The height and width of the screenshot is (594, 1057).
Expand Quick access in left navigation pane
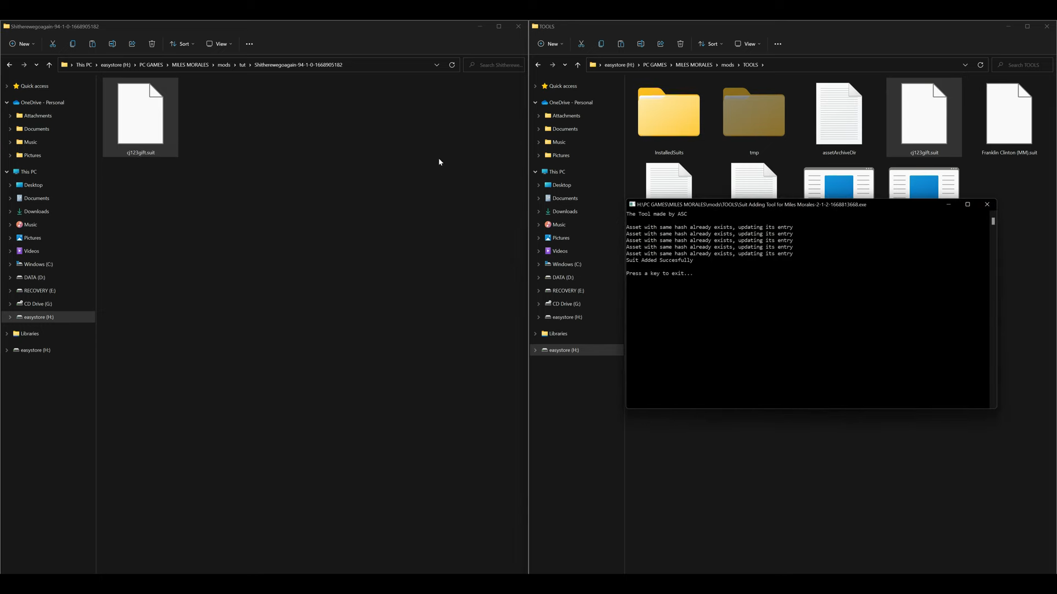click(7, 86)
